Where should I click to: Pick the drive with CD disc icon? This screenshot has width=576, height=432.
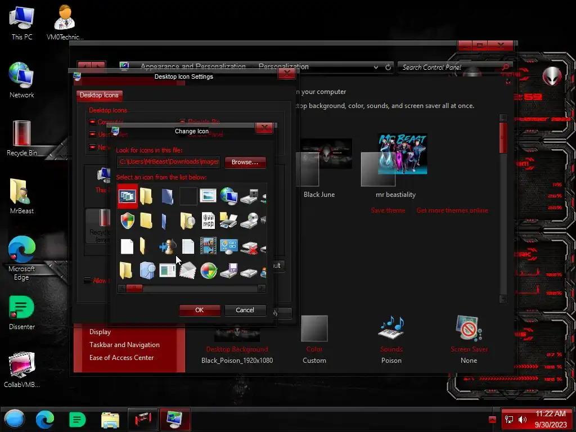coord(249,220)
